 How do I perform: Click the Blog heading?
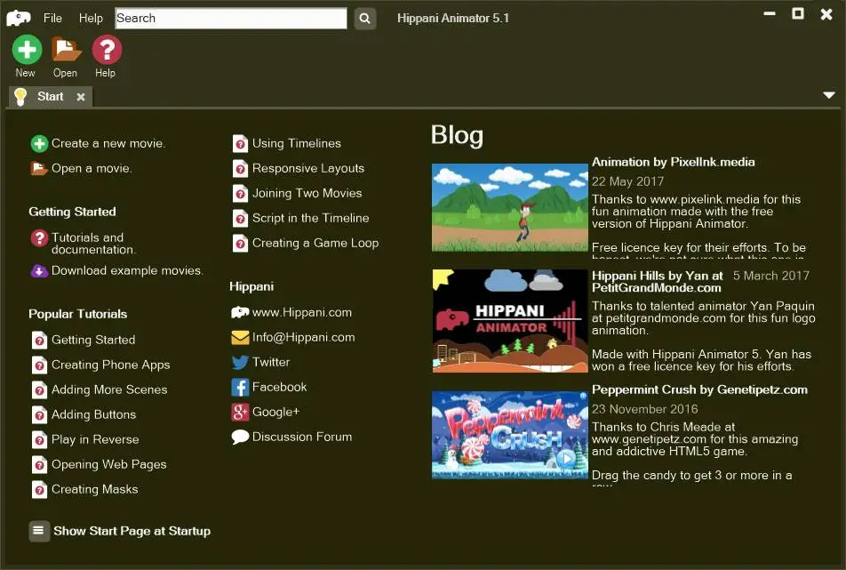pos(457,135)
